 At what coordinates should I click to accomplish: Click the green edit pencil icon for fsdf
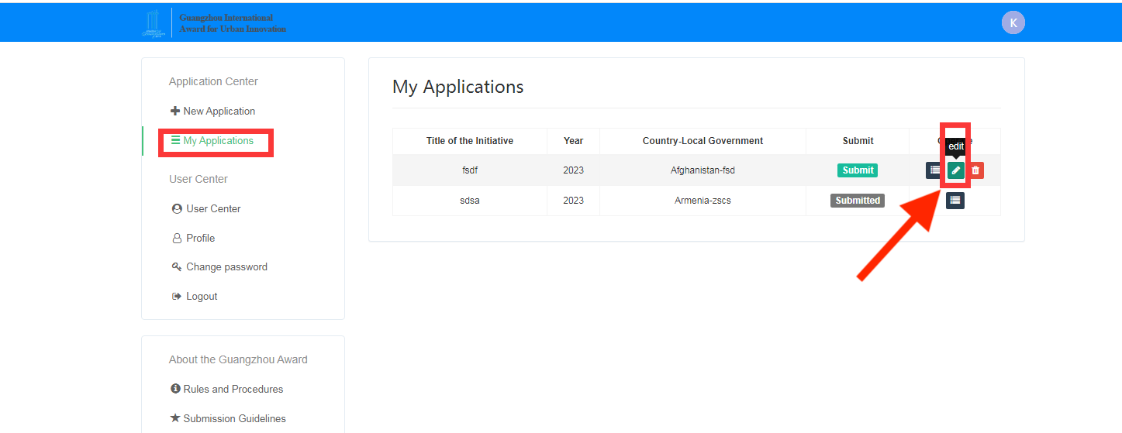(955, 170)
